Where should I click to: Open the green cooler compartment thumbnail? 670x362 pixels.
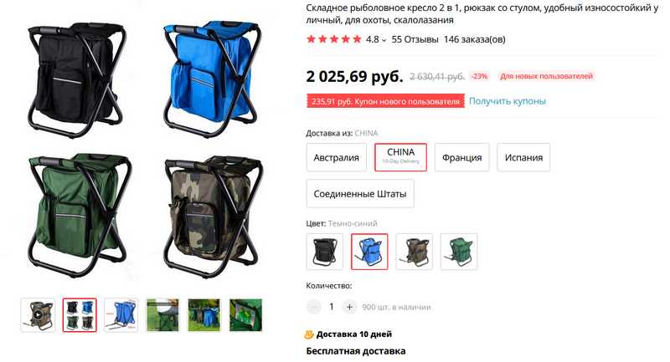tap(245, 315)
